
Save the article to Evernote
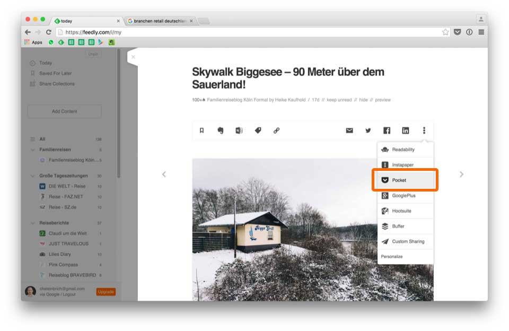(x=221, y=130)
